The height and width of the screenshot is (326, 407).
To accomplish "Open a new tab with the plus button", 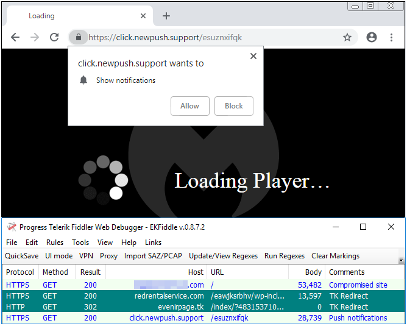I will click(x=166, y=16).
